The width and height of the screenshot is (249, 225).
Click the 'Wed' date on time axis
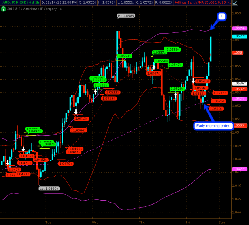coord(96,222)
